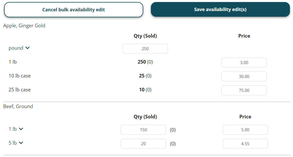Expand the pound unit dropdown chevron
The image size is (293, 157).
28,48
